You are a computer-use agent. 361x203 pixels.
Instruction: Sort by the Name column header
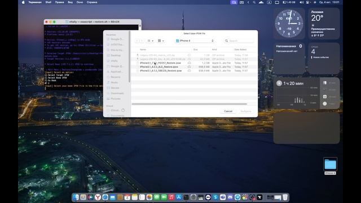[143, 50]
